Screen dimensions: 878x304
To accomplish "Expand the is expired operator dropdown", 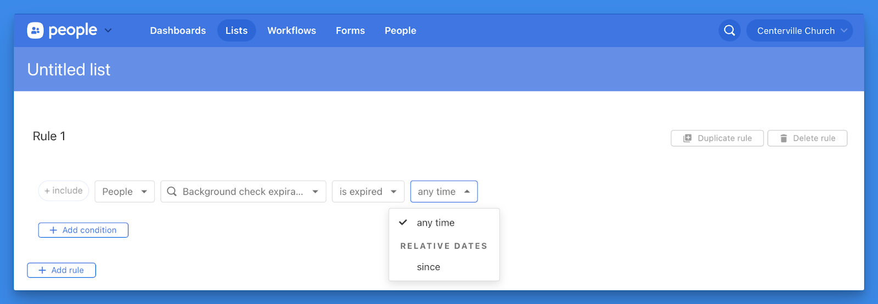I will click(x=368, y=192).
